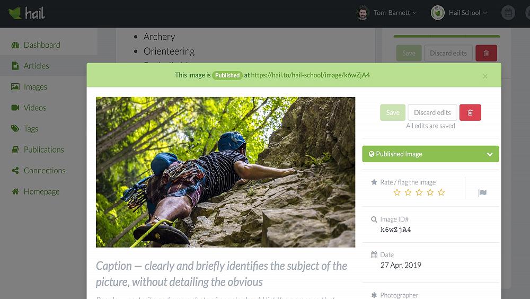Rate the image five stars

[441, 192]
